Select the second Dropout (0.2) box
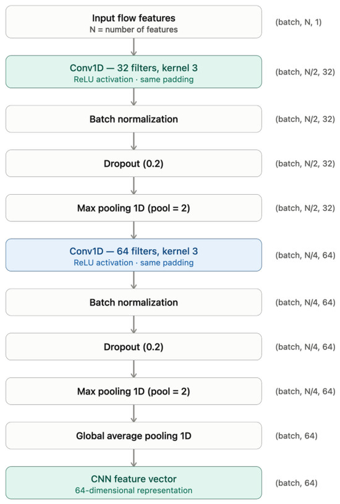This screenshot has width=340, height=504. tap(134, 346)
